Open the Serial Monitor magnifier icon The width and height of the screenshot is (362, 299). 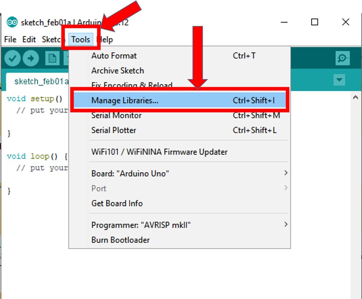pyautogui.click(x=342, y=58)
